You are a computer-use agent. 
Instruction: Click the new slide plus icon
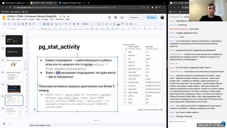(x=9, y=24)
